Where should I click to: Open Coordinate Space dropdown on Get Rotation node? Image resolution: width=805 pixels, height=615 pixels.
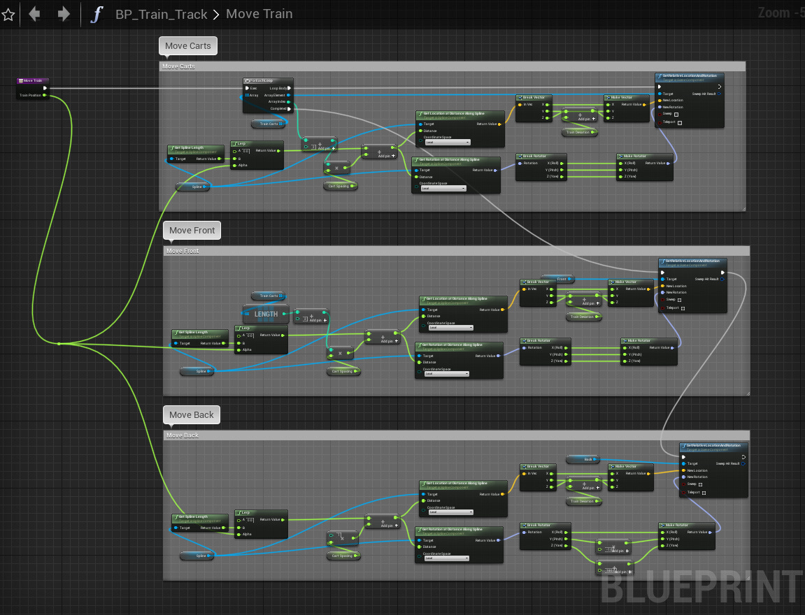[x=444, y=188]
